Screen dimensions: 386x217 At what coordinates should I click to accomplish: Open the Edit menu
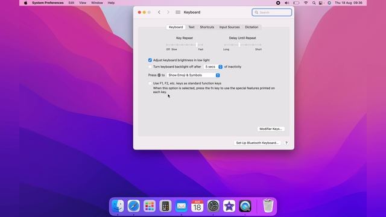(71, 2)
